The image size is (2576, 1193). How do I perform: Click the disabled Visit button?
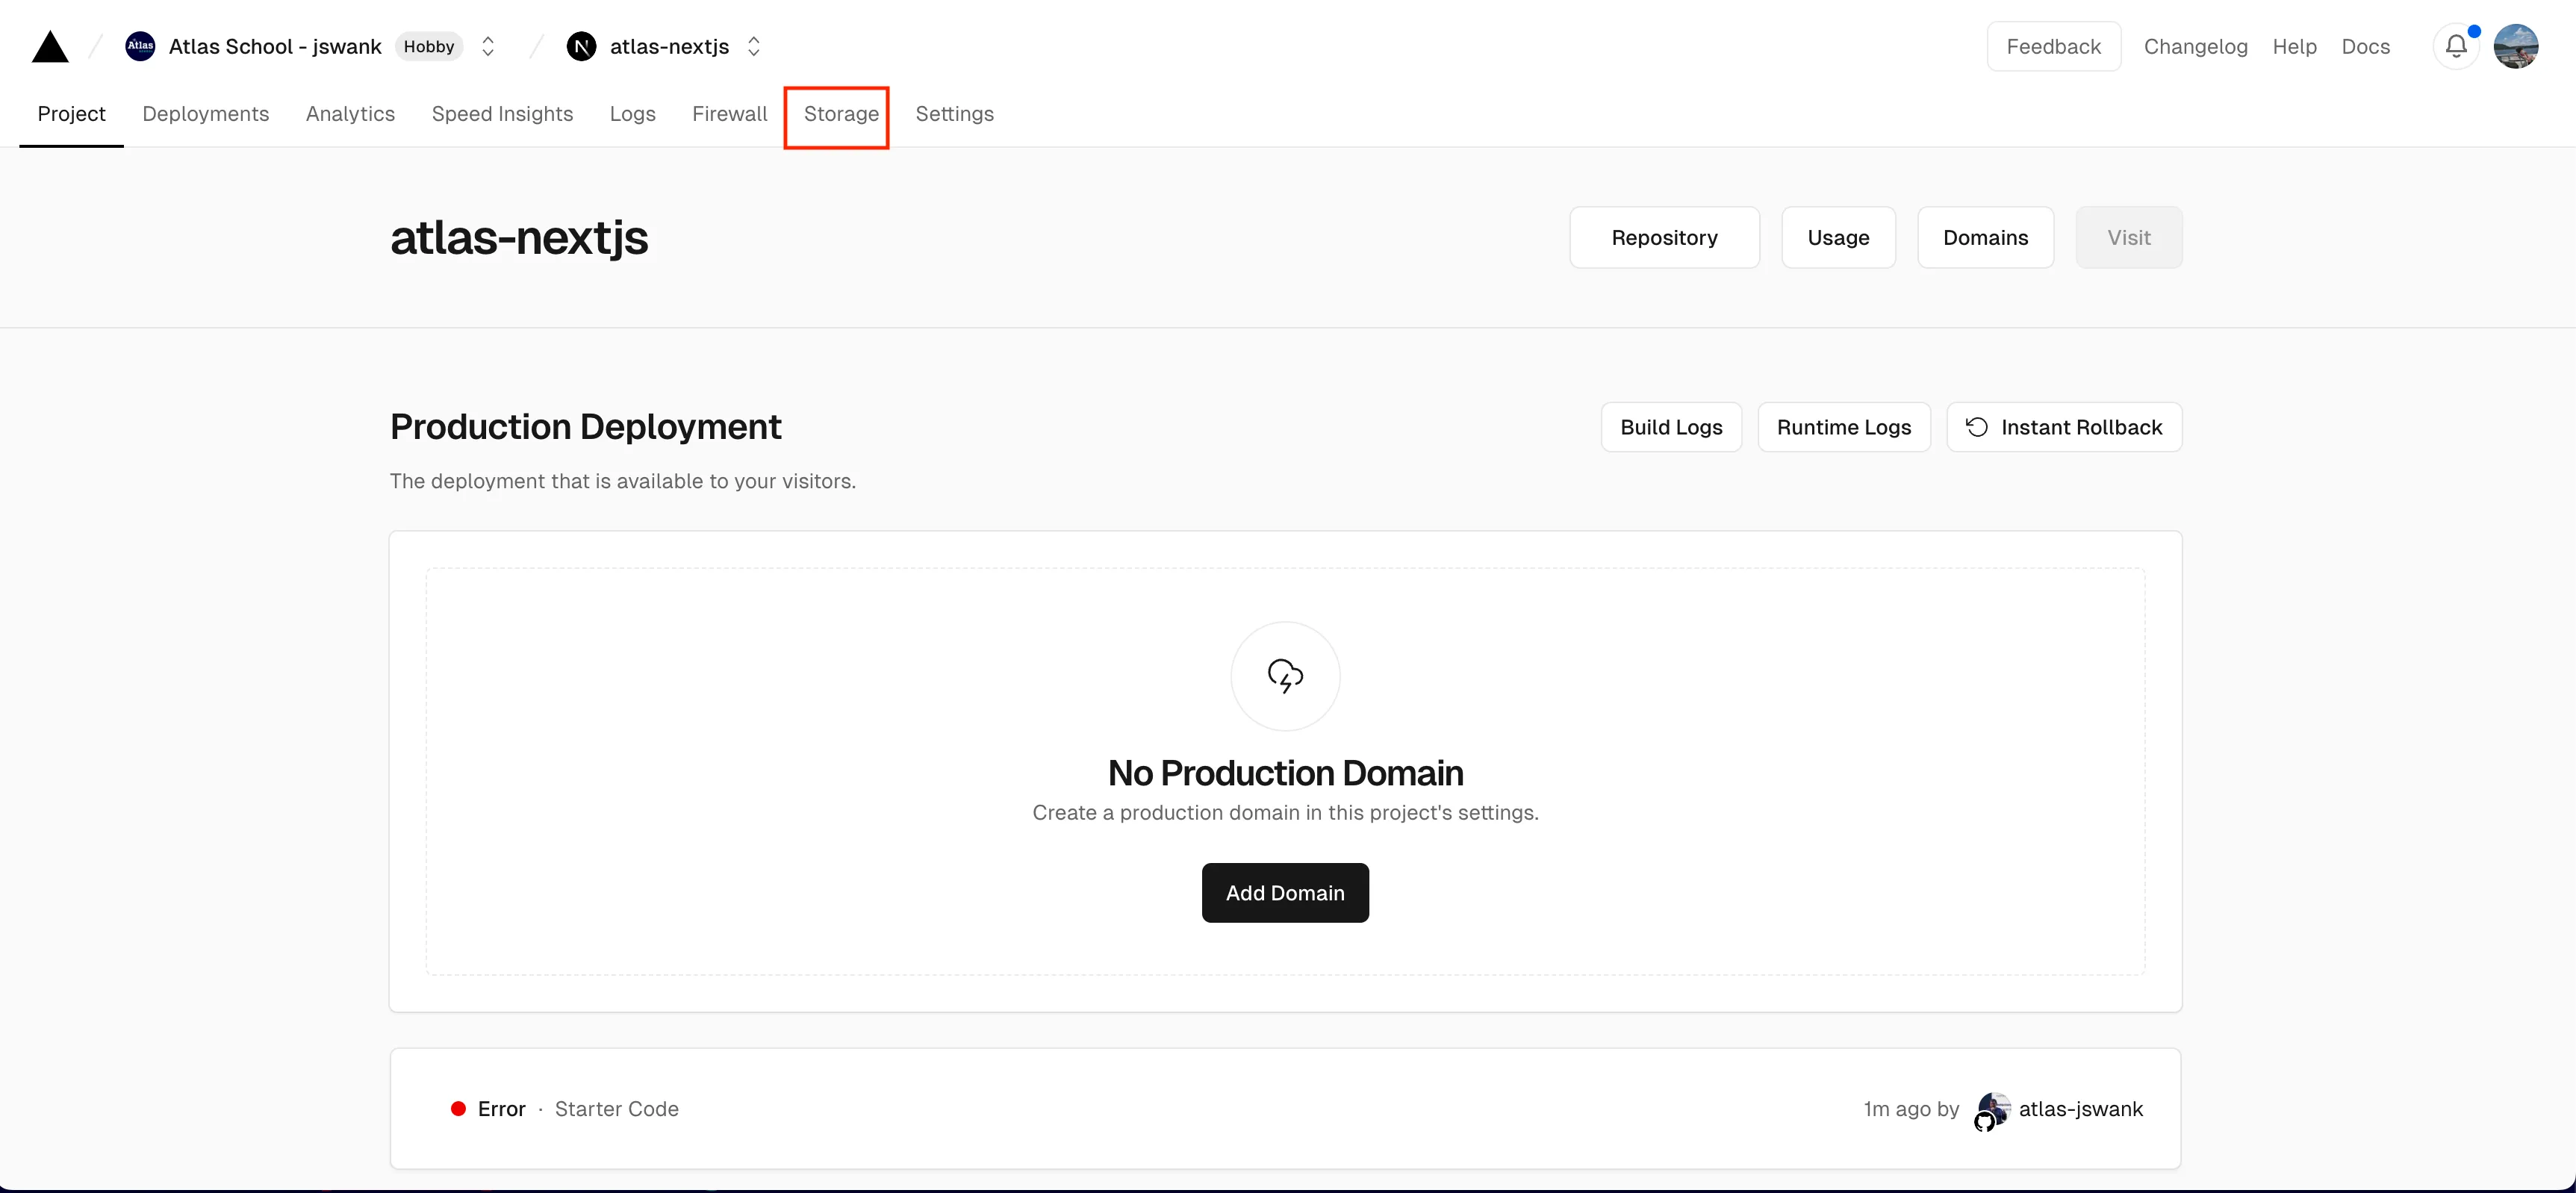tap(2129, 237)
